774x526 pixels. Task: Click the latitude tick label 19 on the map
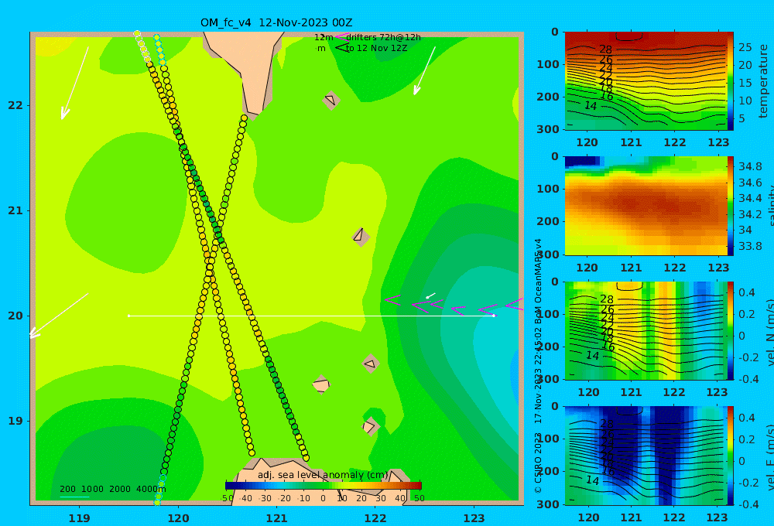coord(15,421)
